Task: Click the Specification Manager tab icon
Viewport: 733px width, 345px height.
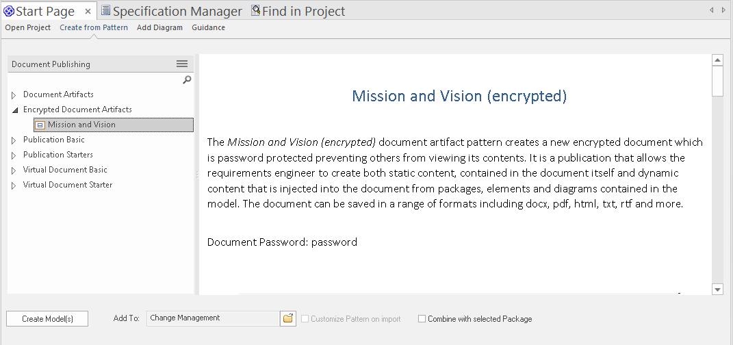Action: click(x=105, y=11)
